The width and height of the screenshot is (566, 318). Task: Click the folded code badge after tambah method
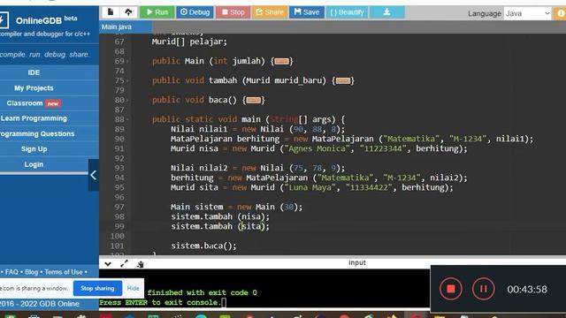[343, 80]
